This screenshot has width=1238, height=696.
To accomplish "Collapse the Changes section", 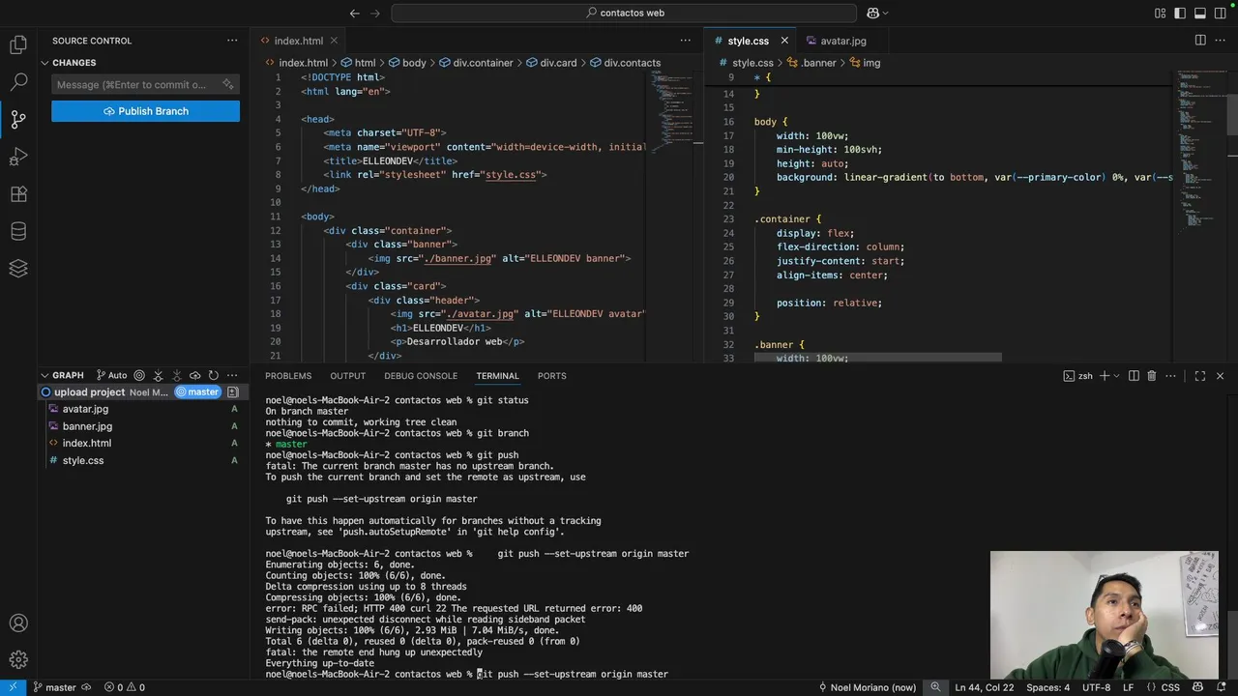I will pos(44,63).
